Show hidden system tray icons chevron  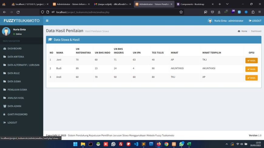[227, 144]
